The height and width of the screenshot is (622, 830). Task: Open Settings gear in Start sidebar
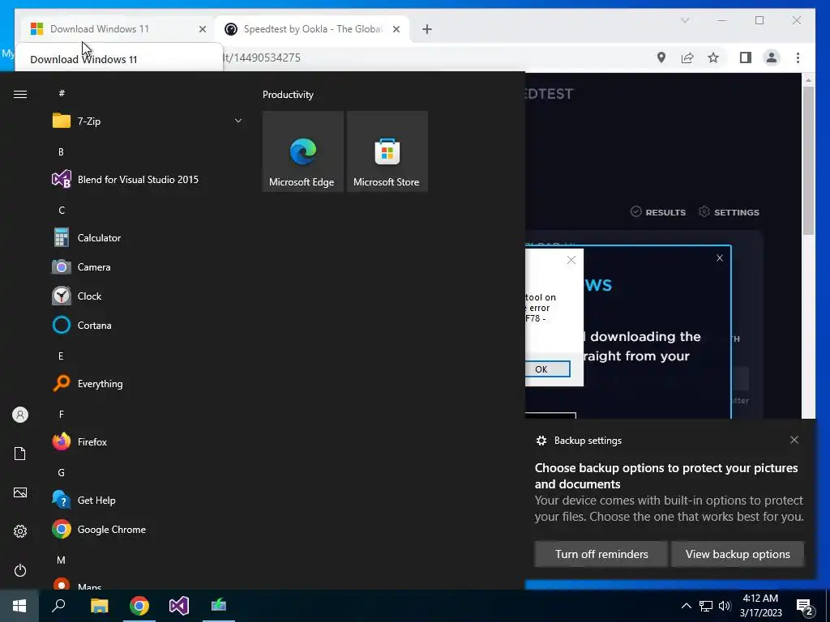pos(20,531)
